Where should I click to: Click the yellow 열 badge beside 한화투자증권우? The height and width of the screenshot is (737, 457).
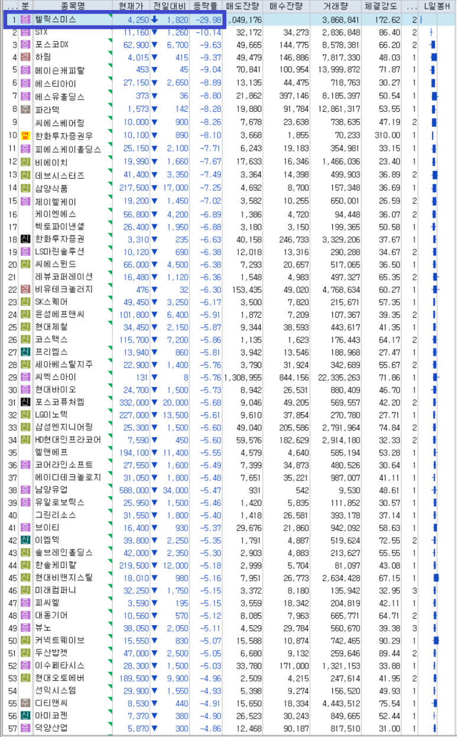coord(25,135)
